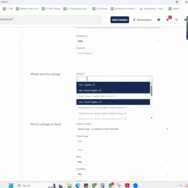
Task: Select City : South Ogden, UT option
Action: (113, 102)
